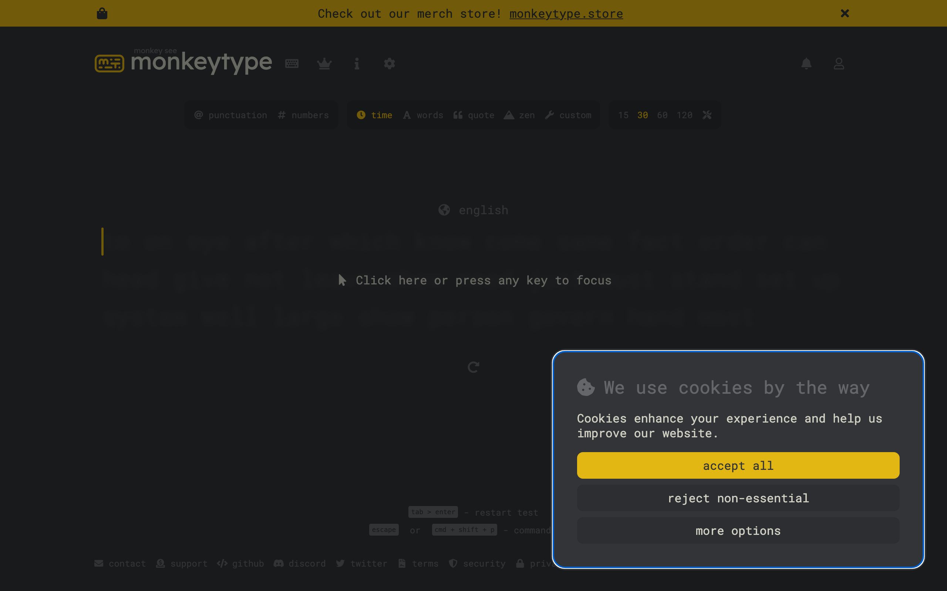Start a typing test via keyboard icon

[292, 63]
